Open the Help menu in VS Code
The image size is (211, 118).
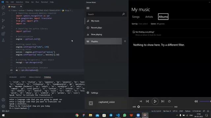click(x=52, y=2)
